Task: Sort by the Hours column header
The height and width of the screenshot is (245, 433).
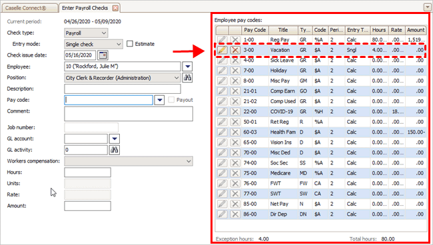Action: [x=379, y=30]
